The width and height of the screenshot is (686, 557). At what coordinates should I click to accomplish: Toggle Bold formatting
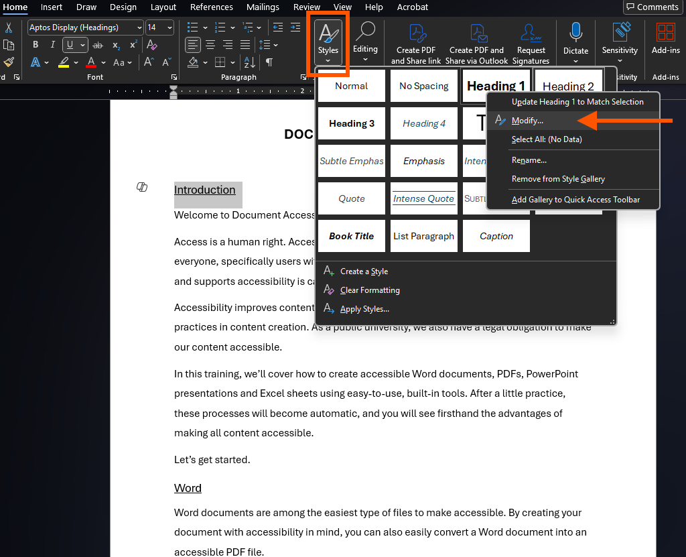(36, 45)
